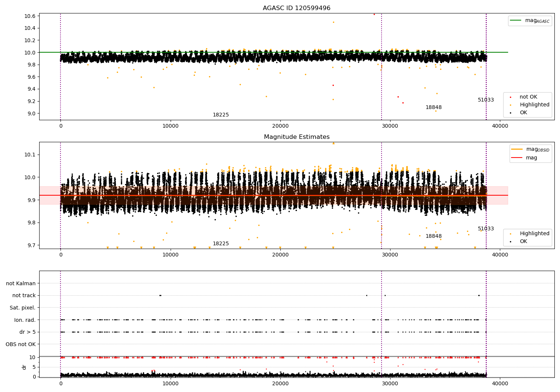This screenshot has width=560, height=392.
Task: Click the "Sat. pixel." row label
Action: click(23, 308)
